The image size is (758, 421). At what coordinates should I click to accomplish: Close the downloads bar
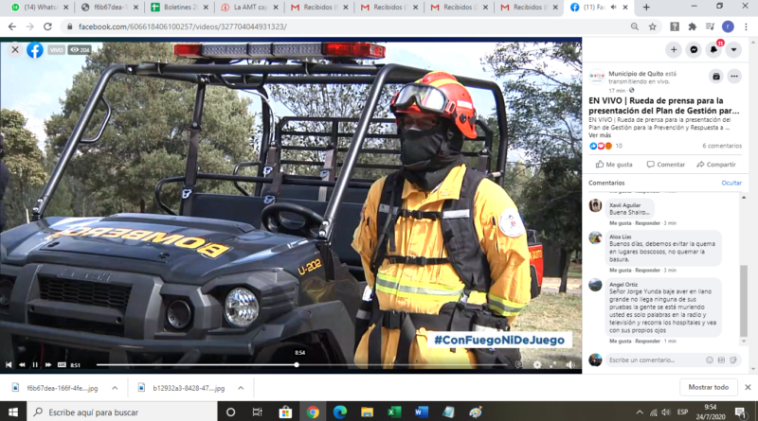(x=748, y=387)
